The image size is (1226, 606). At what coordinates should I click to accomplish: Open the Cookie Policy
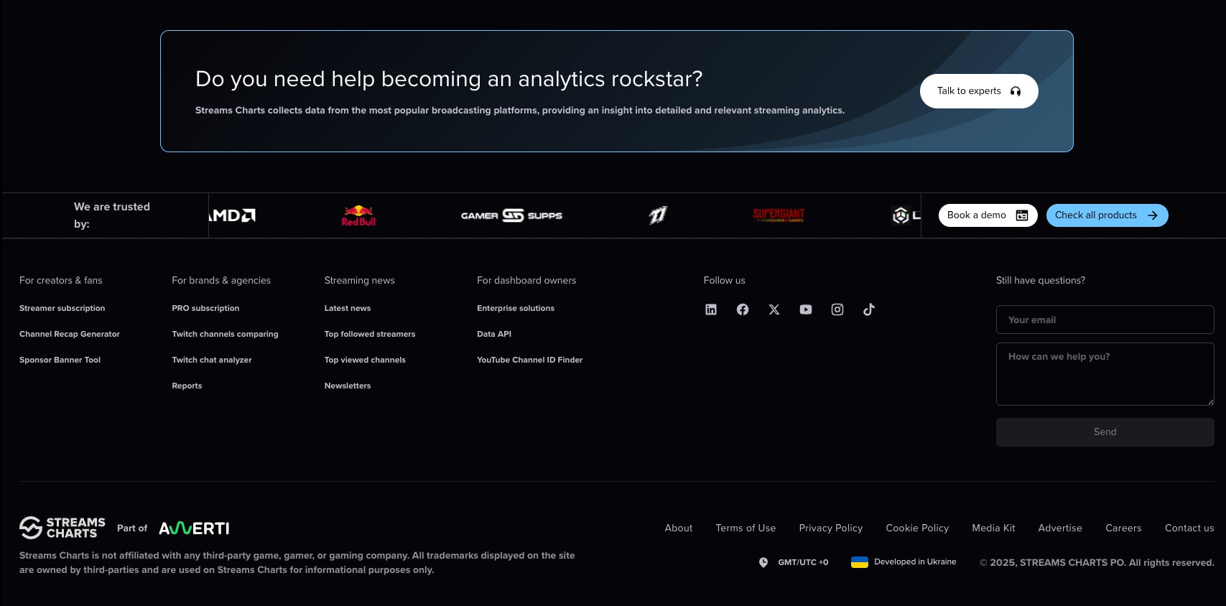917,528
